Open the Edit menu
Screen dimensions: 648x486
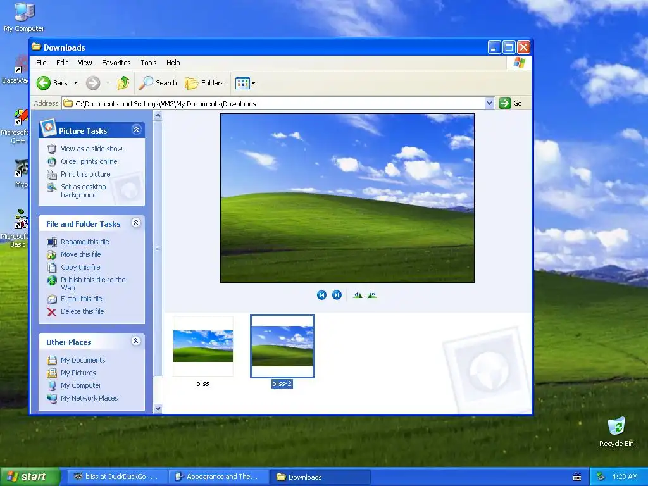coord(62,63)
